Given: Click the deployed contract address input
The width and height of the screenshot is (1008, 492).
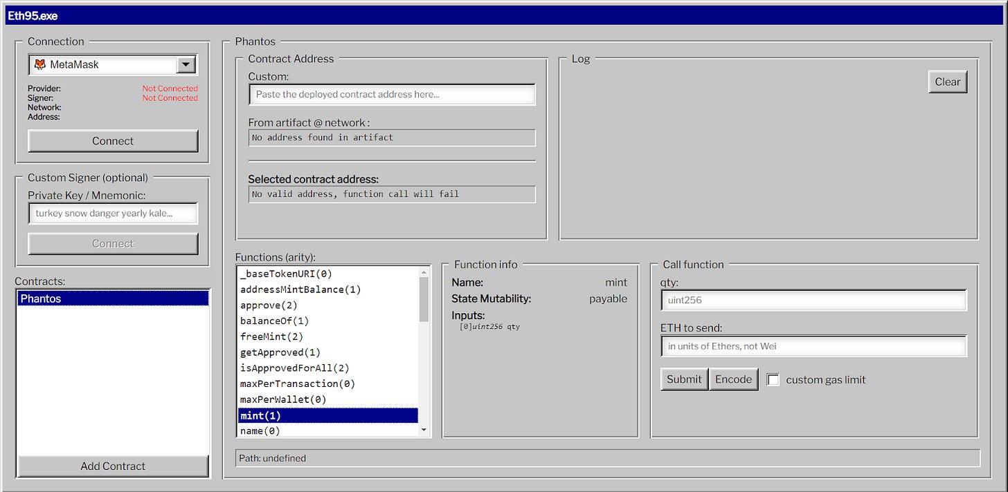Looking at the screenshot, I should (392, 94).
